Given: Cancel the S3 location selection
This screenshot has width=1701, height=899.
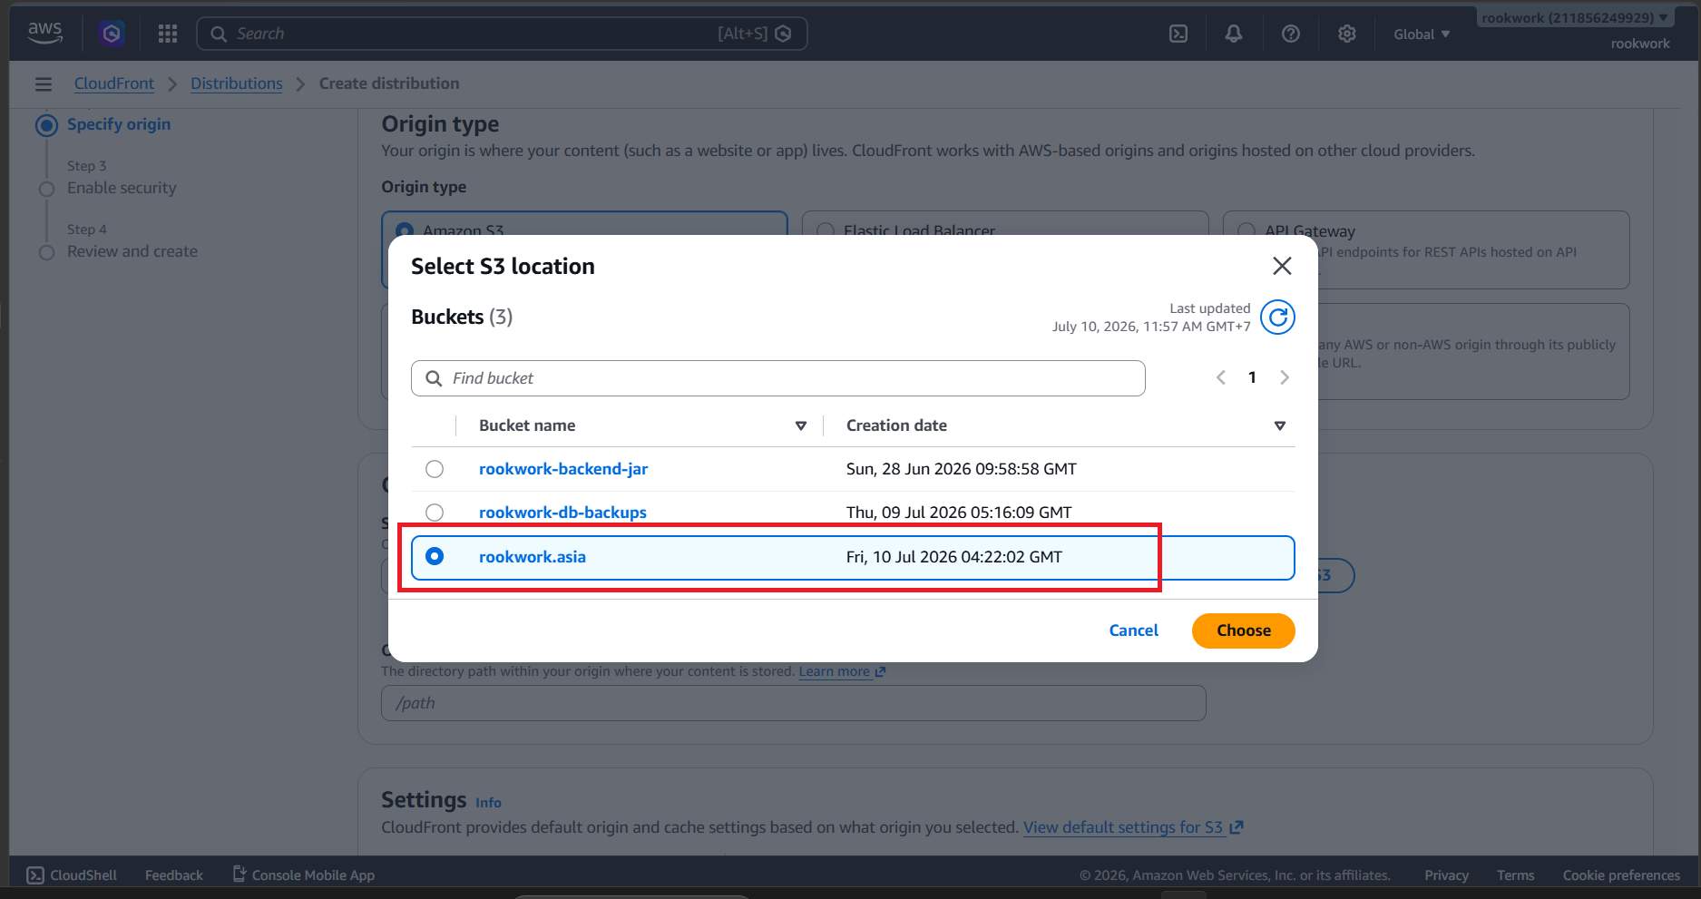Looking at the screenshot, I should click(x=1133, y=630).
